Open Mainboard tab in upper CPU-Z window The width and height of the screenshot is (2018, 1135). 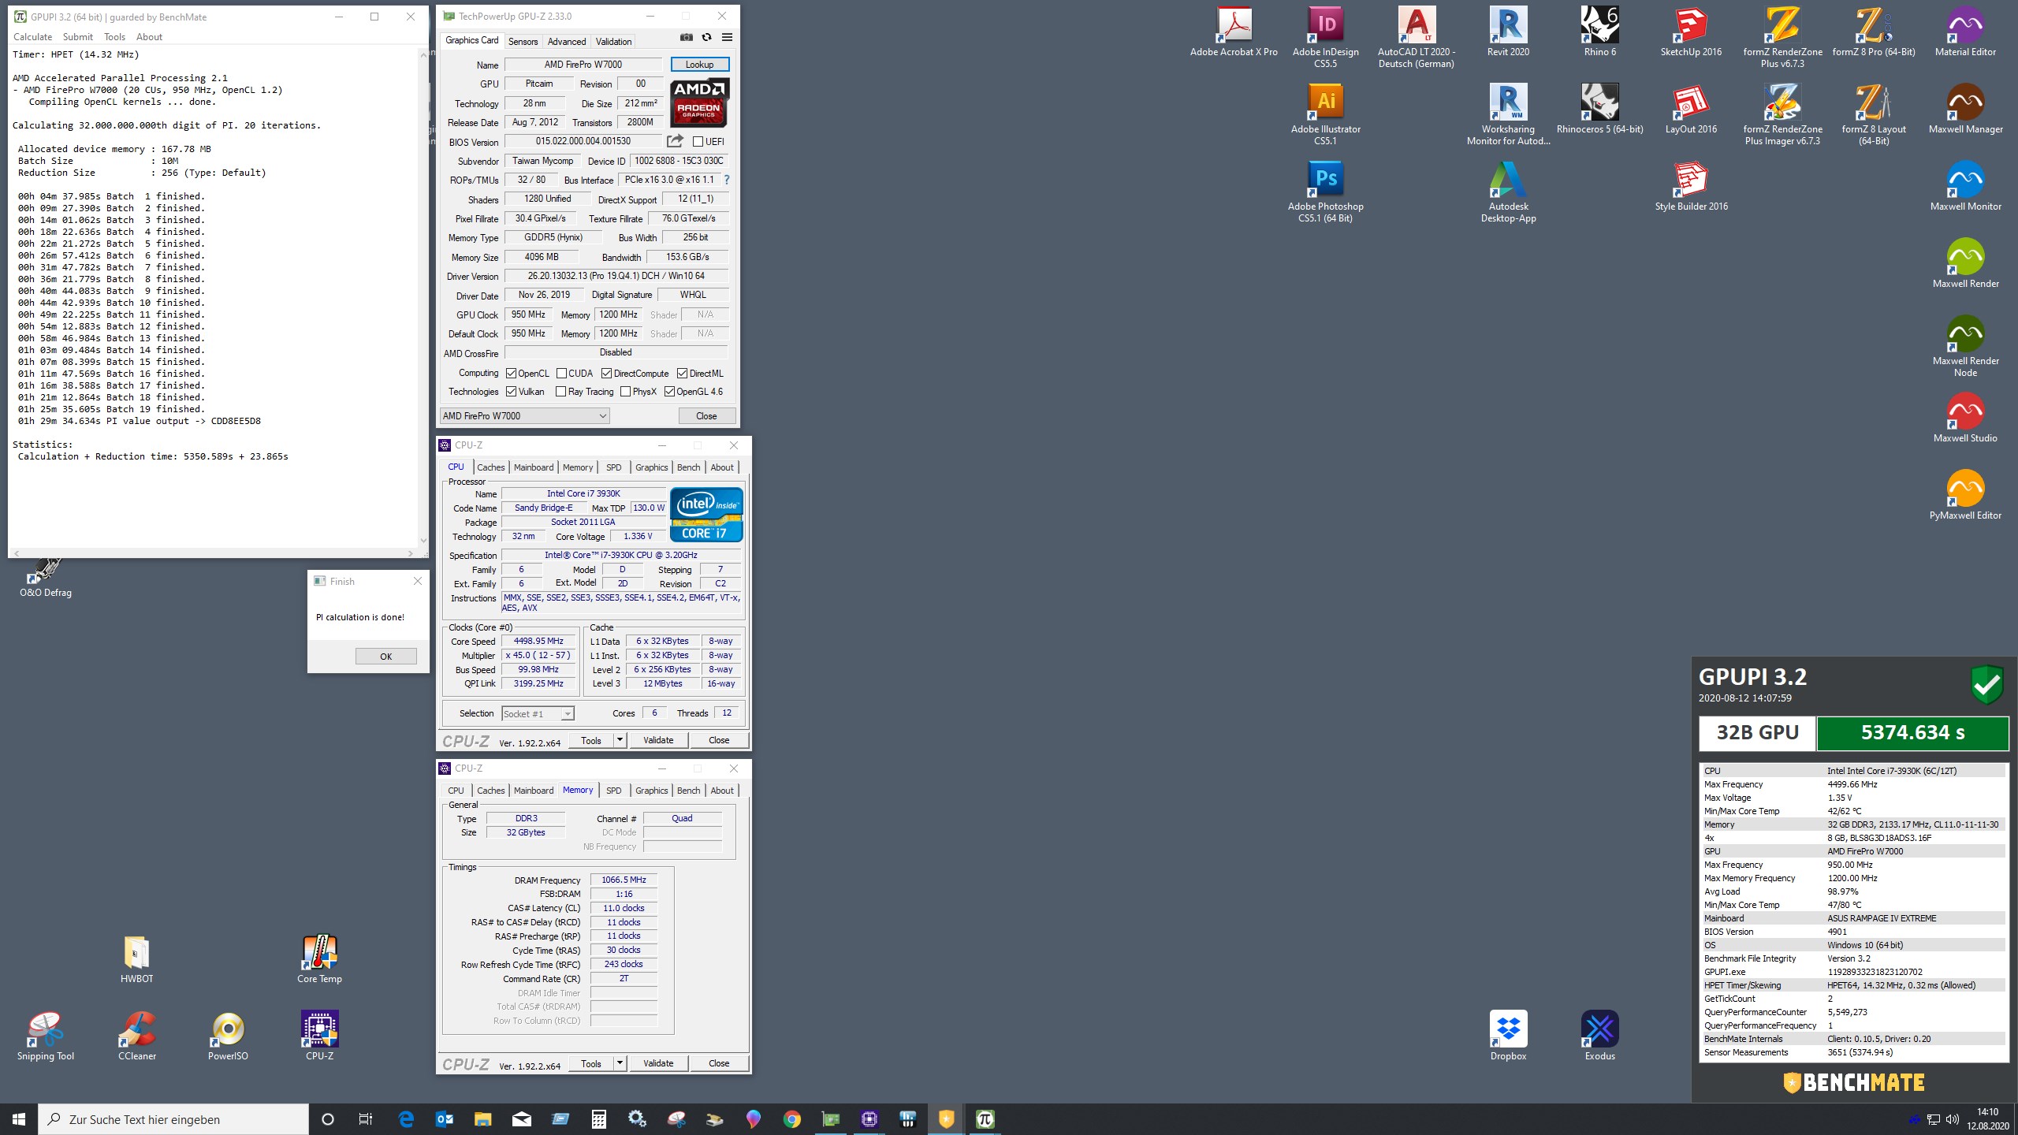pos(534,467)
